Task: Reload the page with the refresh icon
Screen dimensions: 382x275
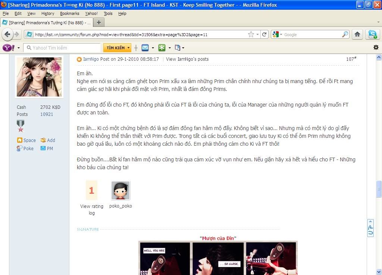Action: [264, 35]
